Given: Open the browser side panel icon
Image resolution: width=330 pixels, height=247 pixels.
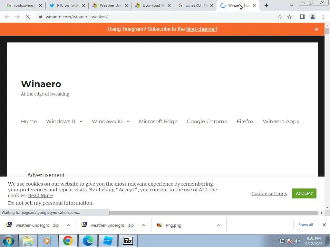Looking at the screenshot, I should coord(302,17).
